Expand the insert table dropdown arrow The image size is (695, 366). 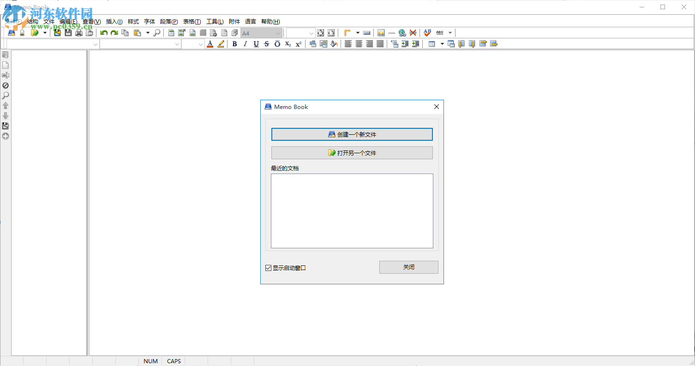click(442, 44)
